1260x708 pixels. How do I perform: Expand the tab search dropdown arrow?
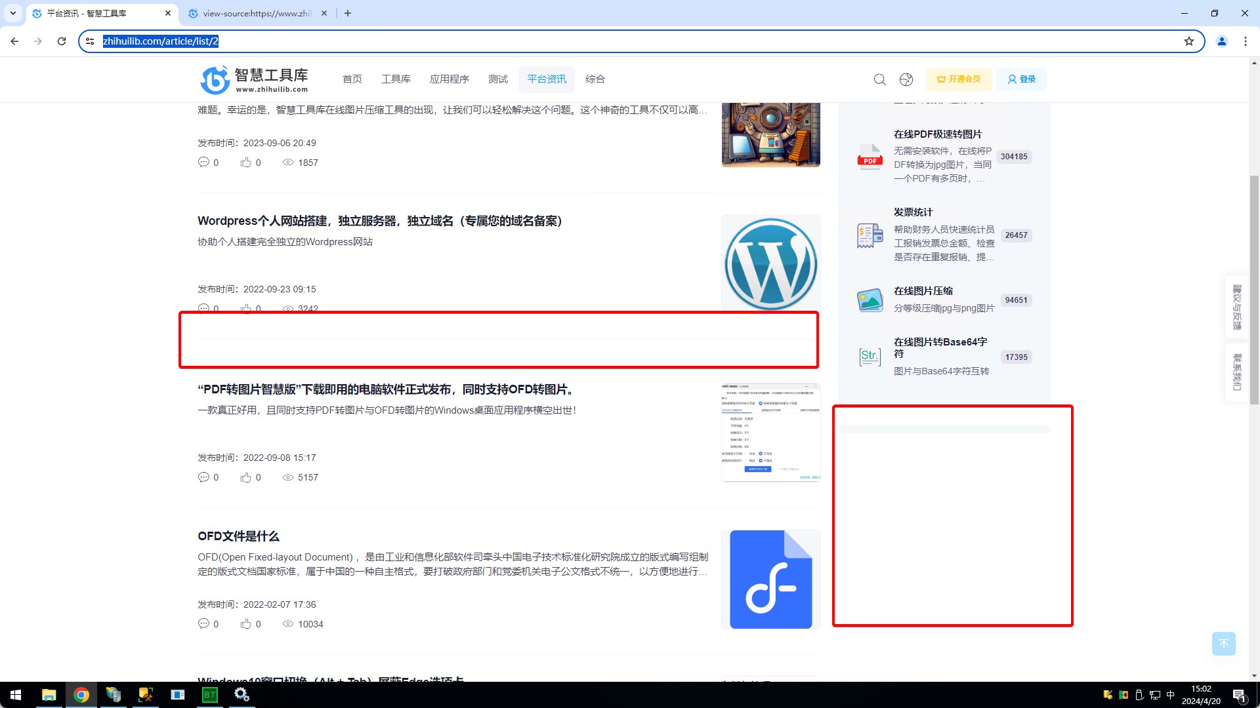(x=12, y=13)
